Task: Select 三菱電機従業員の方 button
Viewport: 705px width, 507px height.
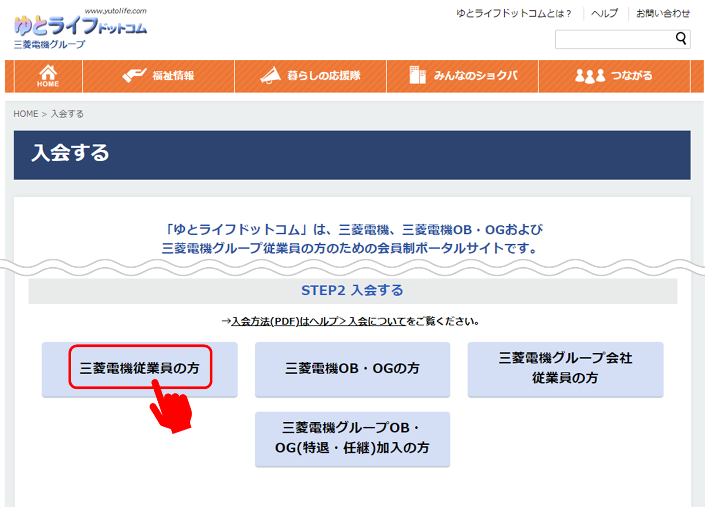Action: coord(140,369)
